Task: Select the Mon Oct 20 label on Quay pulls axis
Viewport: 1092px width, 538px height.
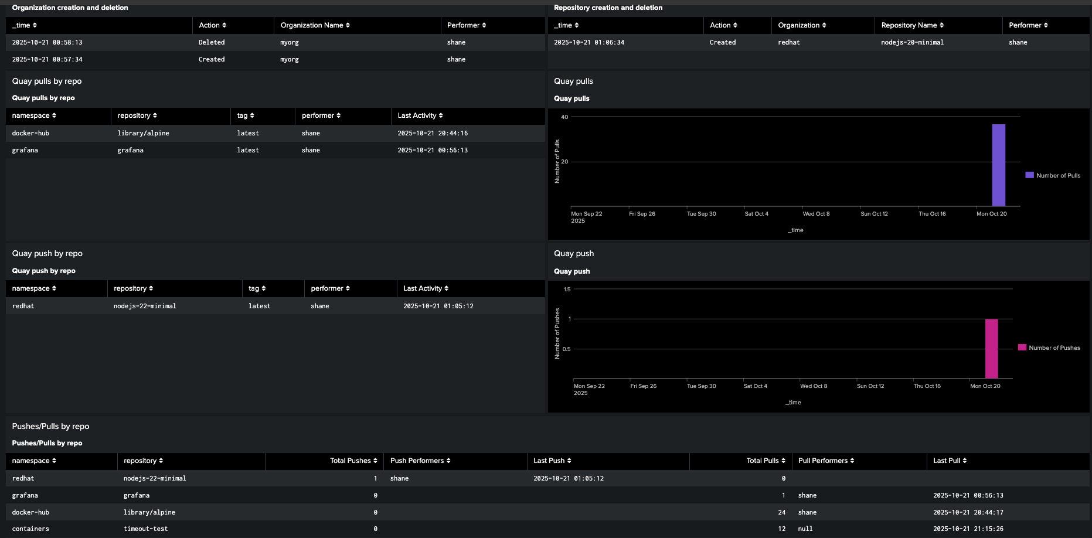Action: coord(991,214)
